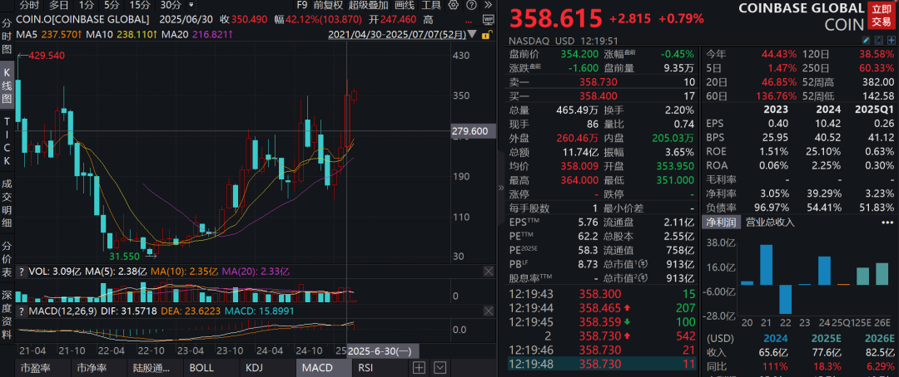This screenshot has height=377, width=899.
Task: Switch to the 多日 timeframe
Action: (x=59, y=6)
